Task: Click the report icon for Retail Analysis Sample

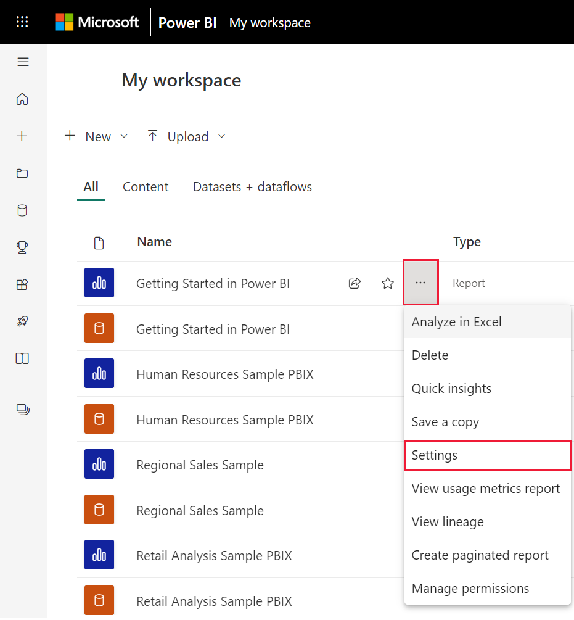Action: pos(99,555)
